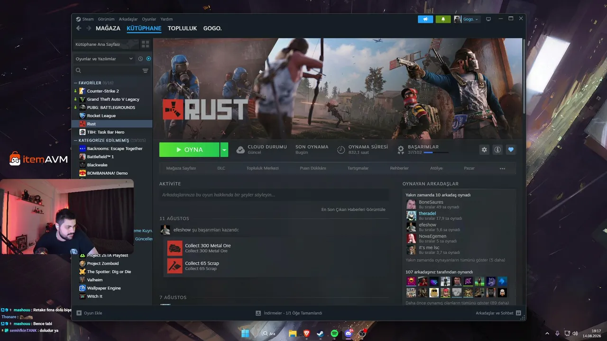Open the Oyunlar menu
Screen dimensions: 607x341
tap(149, 19)
